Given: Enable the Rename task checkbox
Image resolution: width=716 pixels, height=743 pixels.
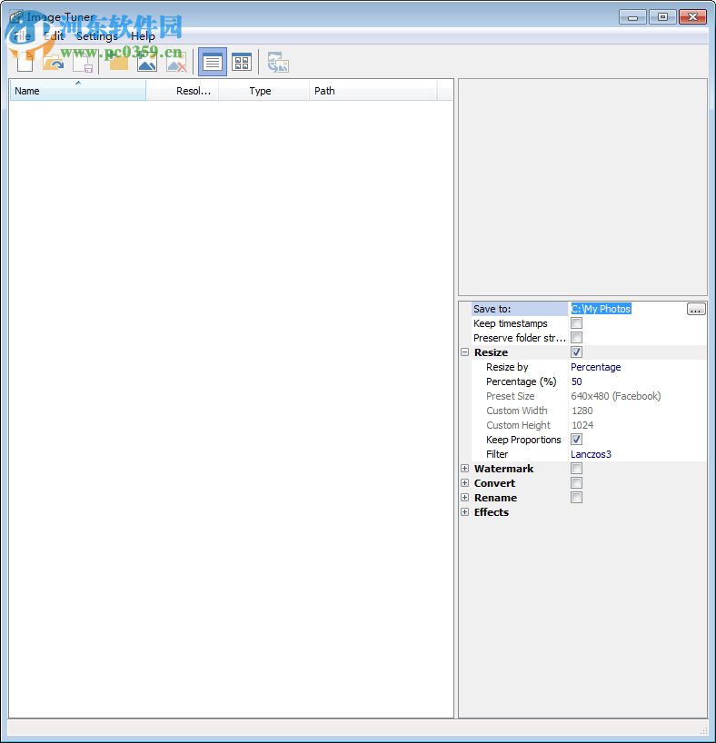Looking at the screenshot, I should (577, 498).
